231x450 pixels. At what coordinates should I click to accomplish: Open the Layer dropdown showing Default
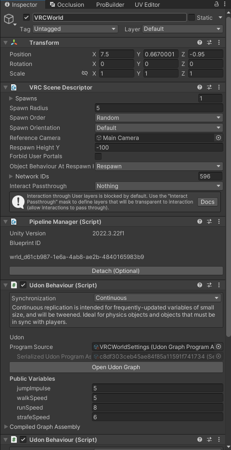(182, 29)
